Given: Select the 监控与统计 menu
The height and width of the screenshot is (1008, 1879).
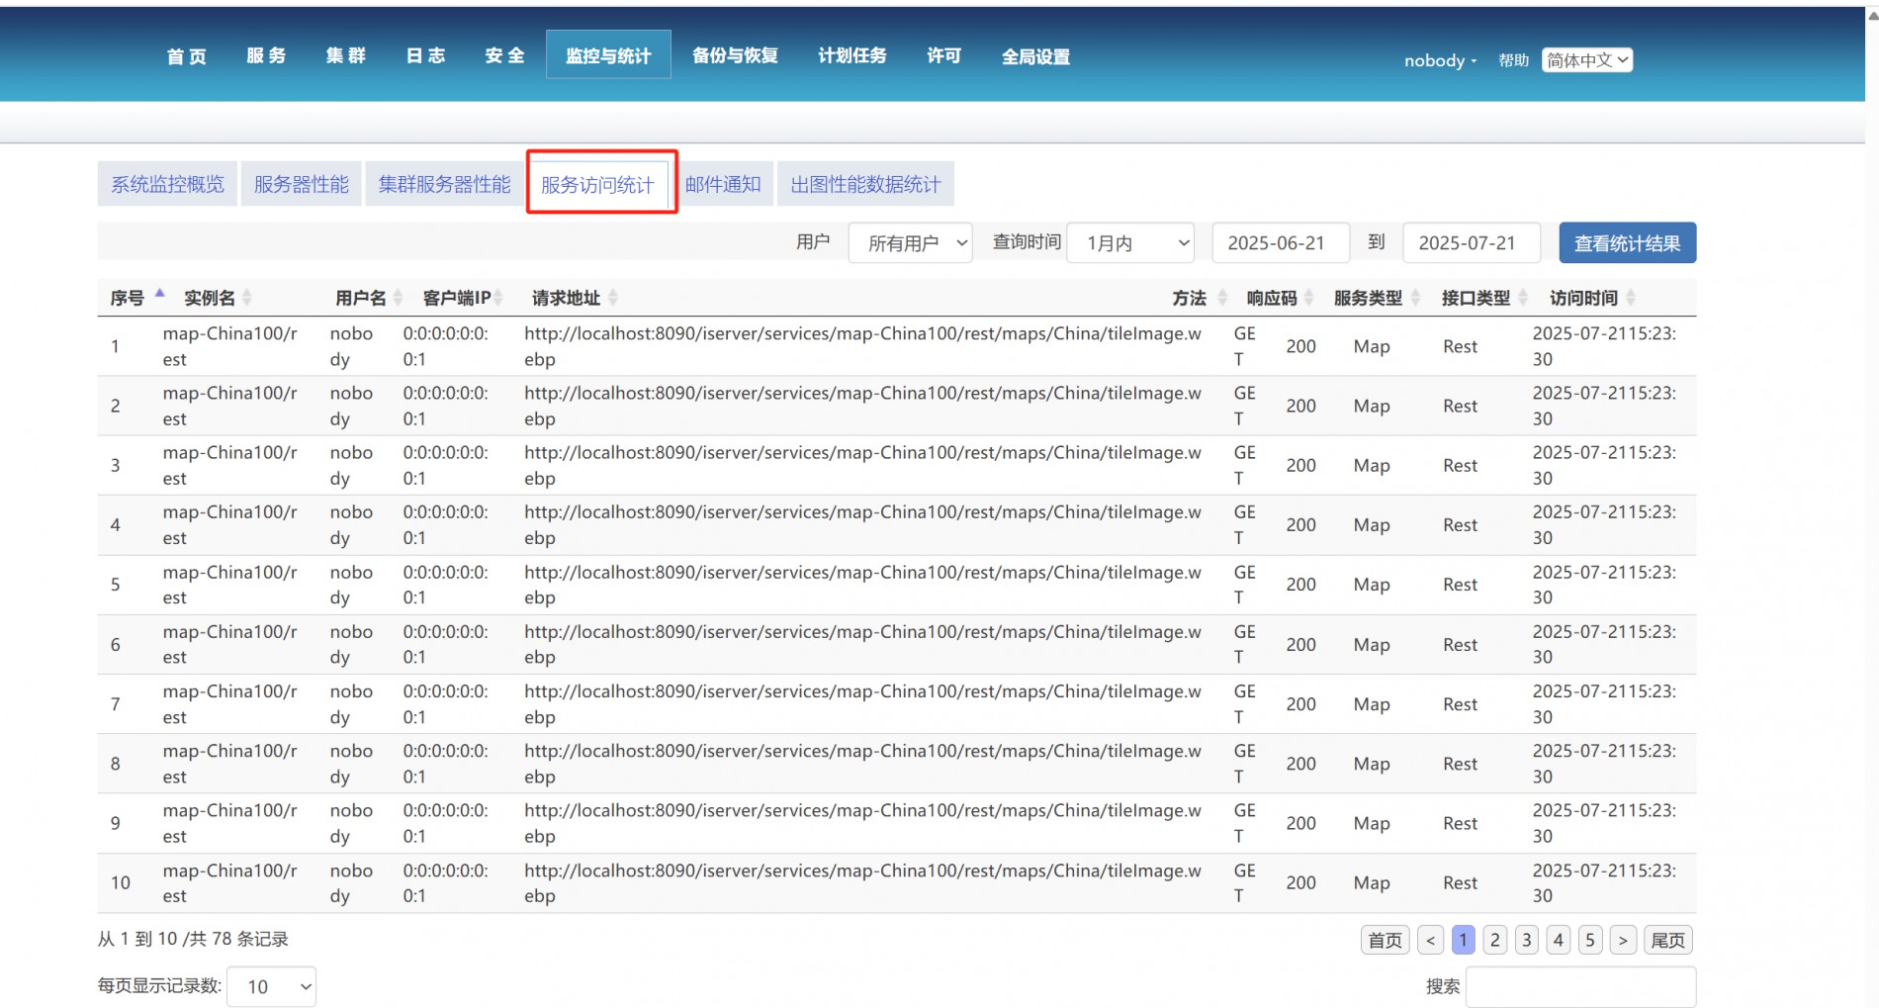Looking at the screenshot, I should [608, 54].
